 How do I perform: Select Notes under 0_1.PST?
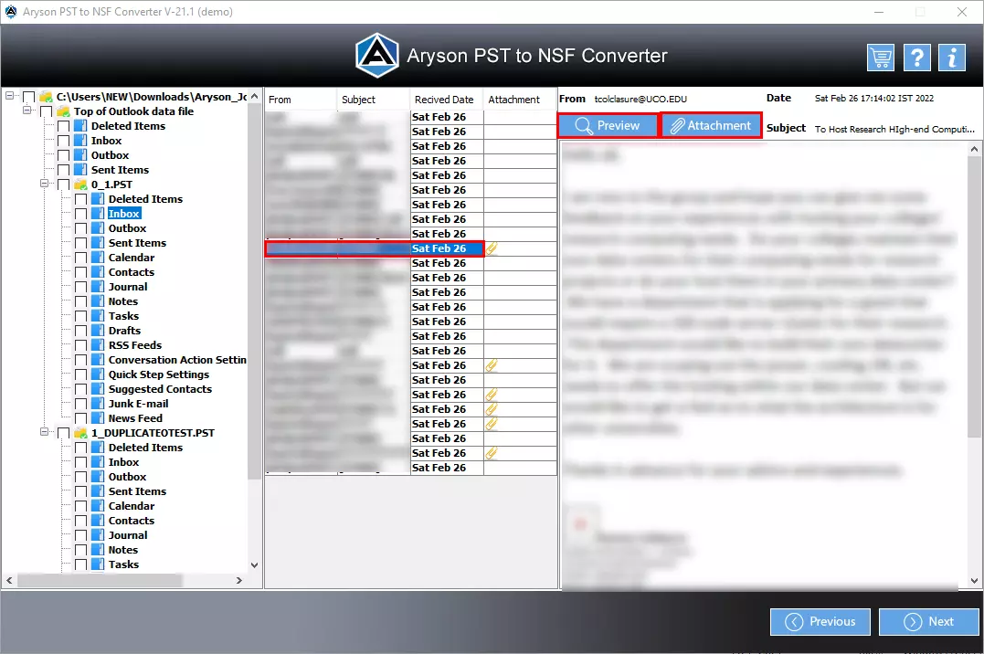click(x=123, y=301)
